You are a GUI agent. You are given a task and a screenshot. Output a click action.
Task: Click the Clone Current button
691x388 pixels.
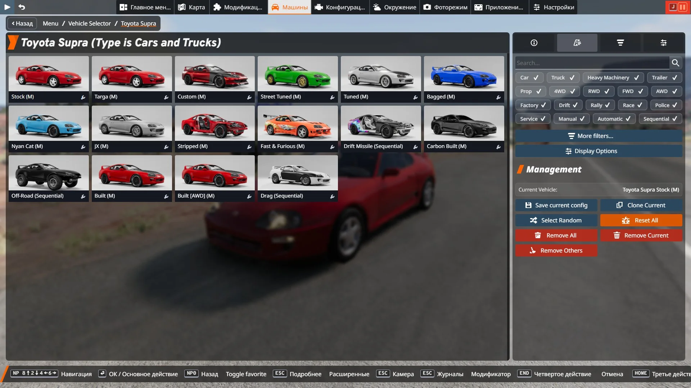[641, 205]
